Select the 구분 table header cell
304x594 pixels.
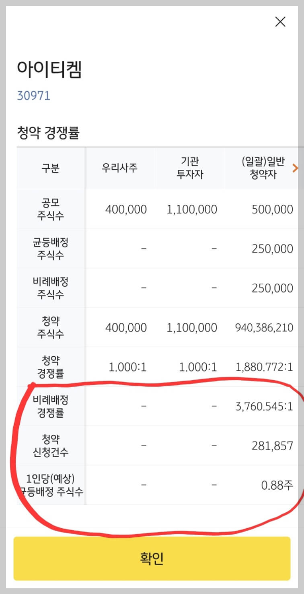point(50,168)
